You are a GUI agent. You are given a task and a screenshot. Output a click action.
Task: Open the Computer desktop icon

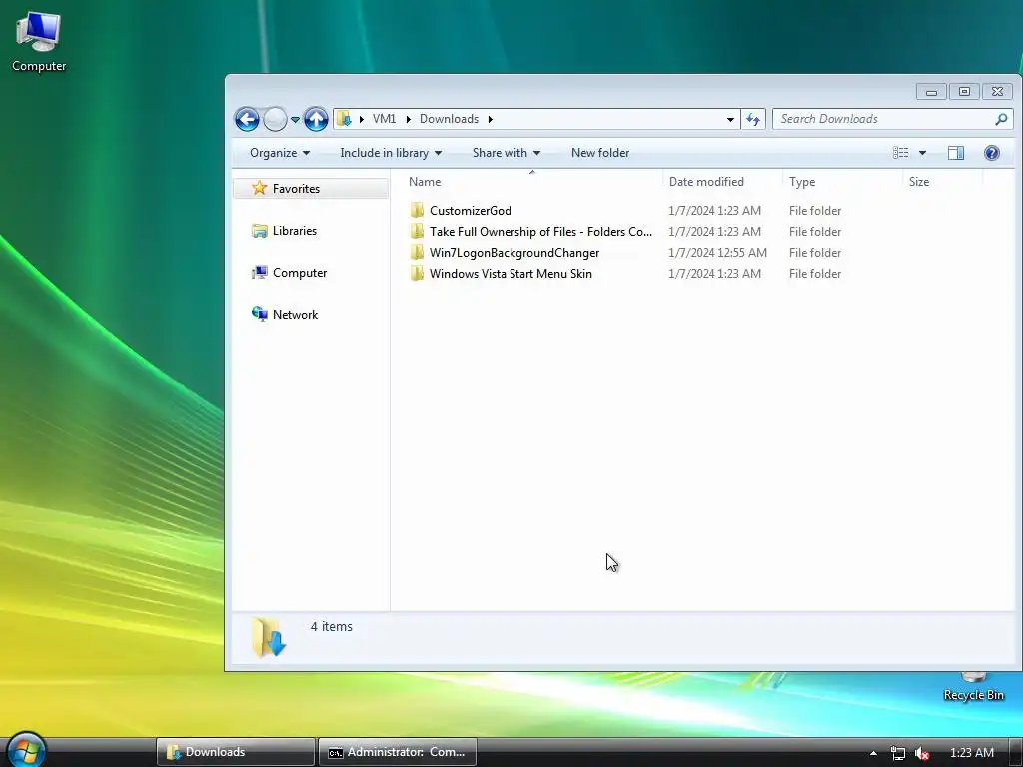(39, 41)
